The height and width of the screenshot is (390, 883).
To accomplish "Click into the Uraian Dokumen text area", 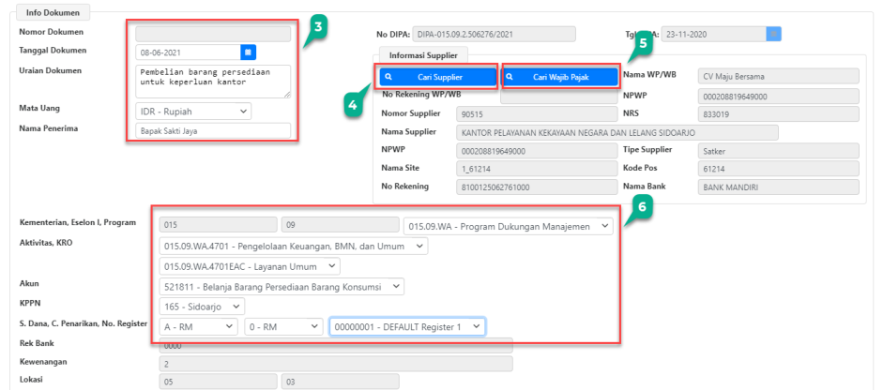I will tap(211, 81).
